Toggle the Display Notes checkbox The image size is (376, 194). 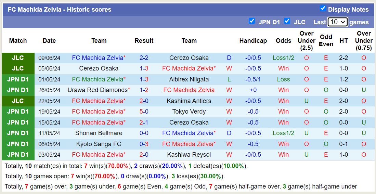323,9
